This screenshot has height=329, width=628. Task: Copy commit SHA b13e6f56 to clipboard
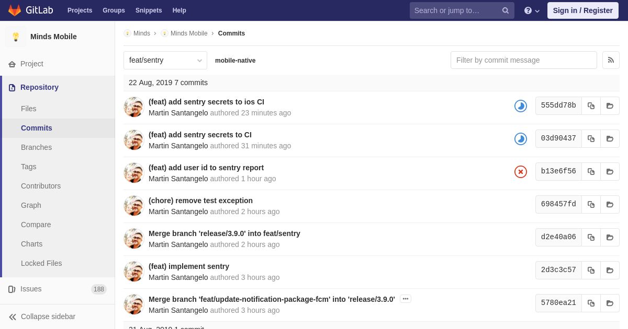[591, 171]
